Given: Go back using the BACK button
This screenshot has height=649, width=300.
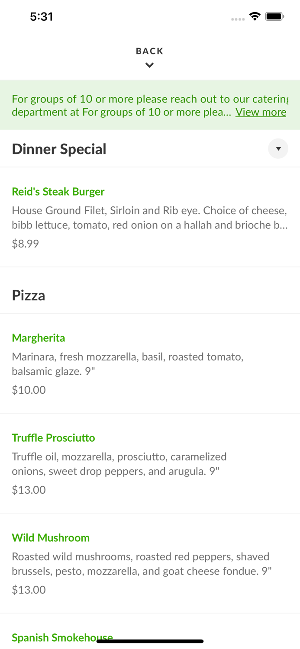Looking at the screenshot, I should (149, 51).
